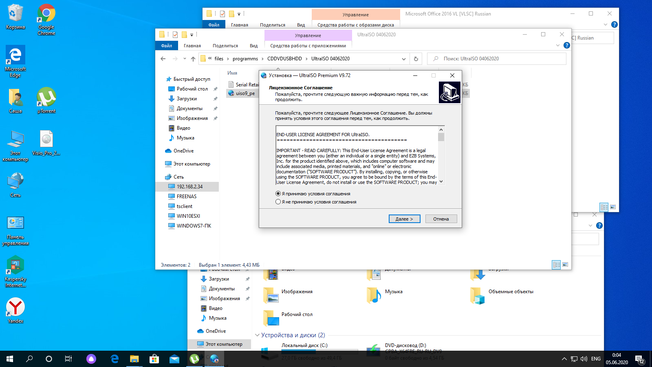The image size is (652, 367).
Task: Select the uiso9_pe file
Action: (242, 93)
